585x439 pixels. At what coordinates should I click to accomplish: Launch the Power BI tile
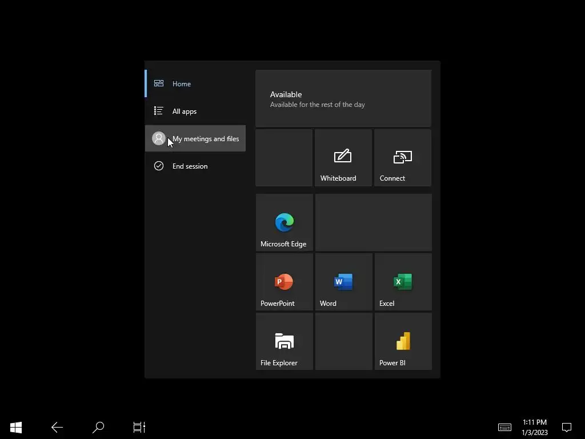point(403,341)
